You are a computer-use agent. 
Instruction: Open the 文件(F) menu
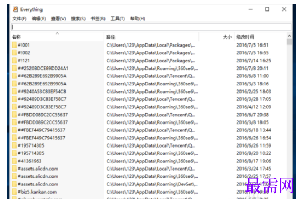[x=19, y=19]
